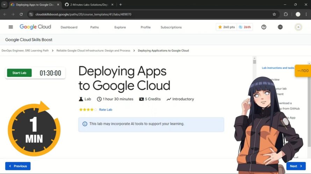Click the 01:30:00 lab timer

(x=50, y=73)
